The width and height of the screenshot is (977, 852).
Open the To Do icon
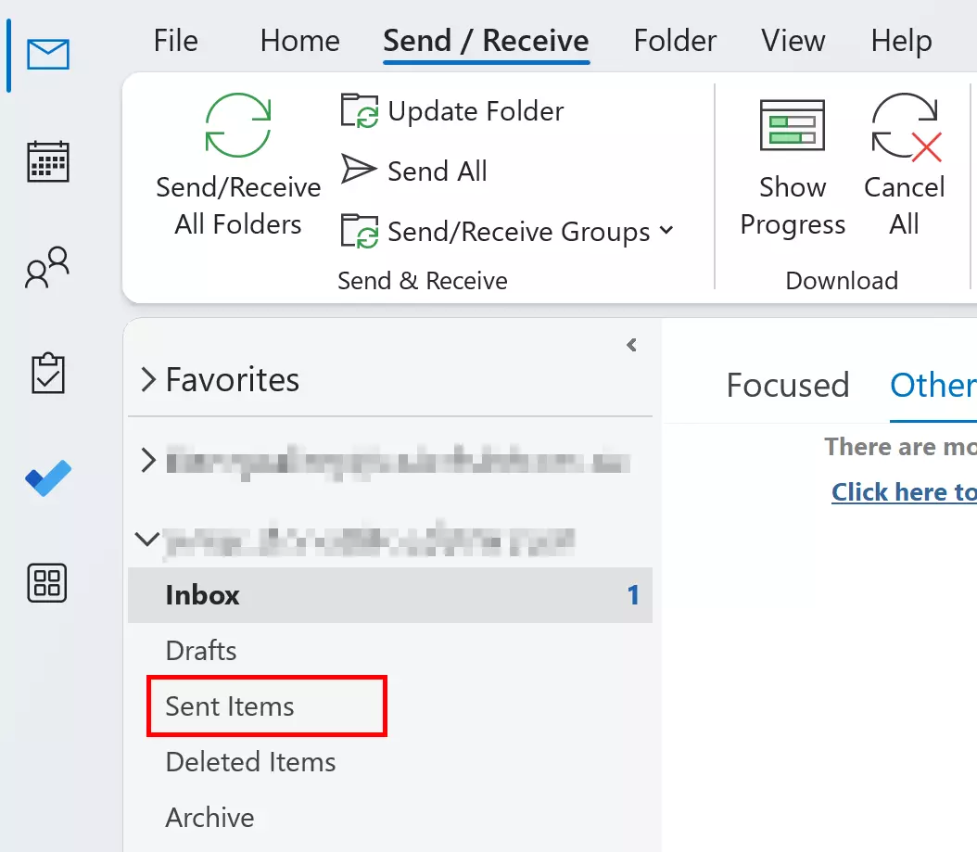(46, 478)
